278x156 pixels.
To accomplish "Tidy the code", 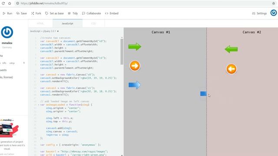I will 73,13.
